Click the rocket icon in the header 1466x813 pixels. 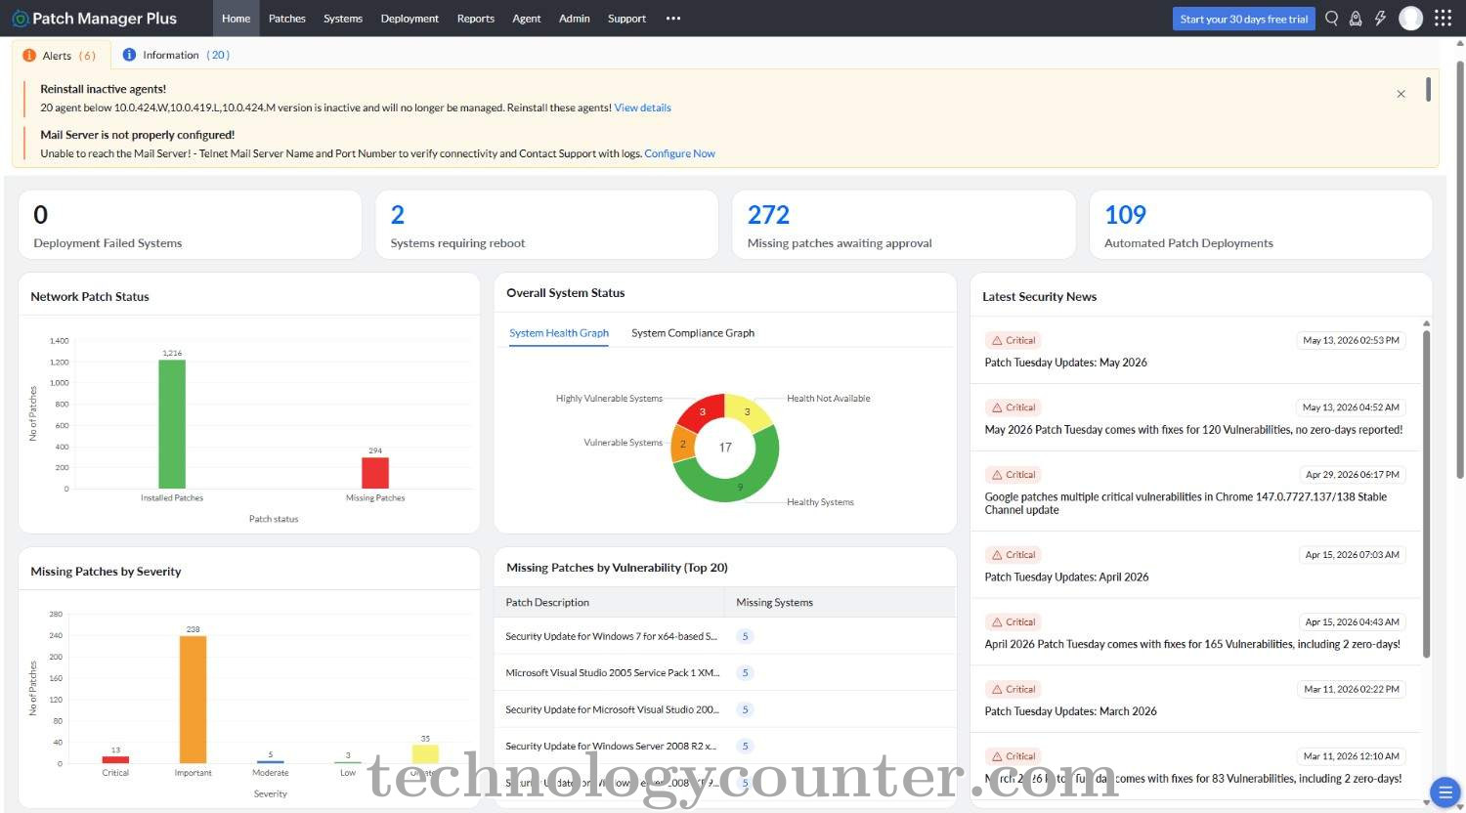[x=1356, y=19]
